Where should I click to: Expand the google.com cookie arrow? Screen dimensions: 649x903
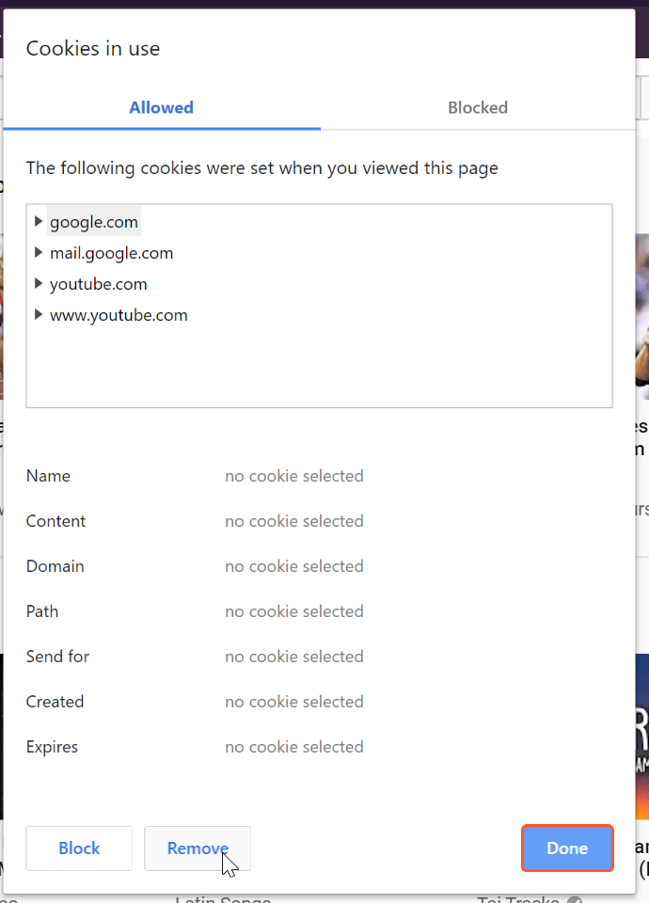[39, 221]
